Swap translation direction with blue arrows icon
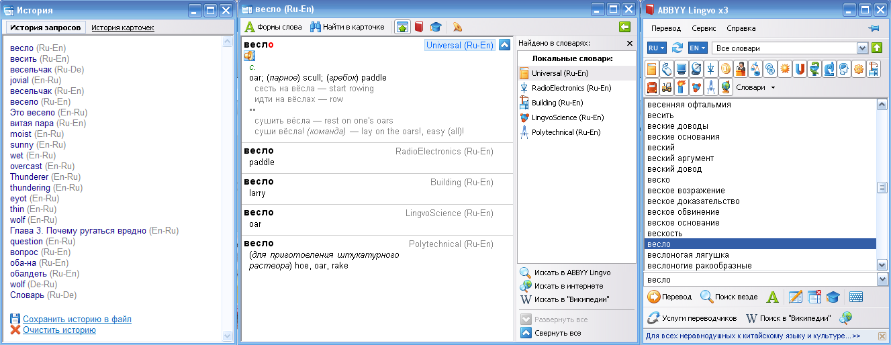The image size is (891, 345). tap(677, 48)
